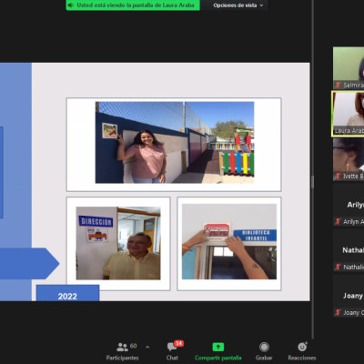
Task: Open Reacciones smiley icon
Action: coord(302,347)
